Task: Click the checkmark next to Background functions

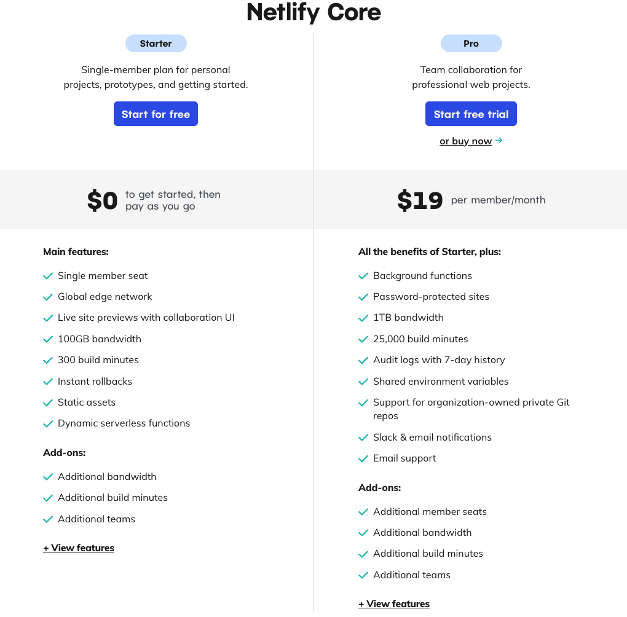Action: click(x=363, y=276)
